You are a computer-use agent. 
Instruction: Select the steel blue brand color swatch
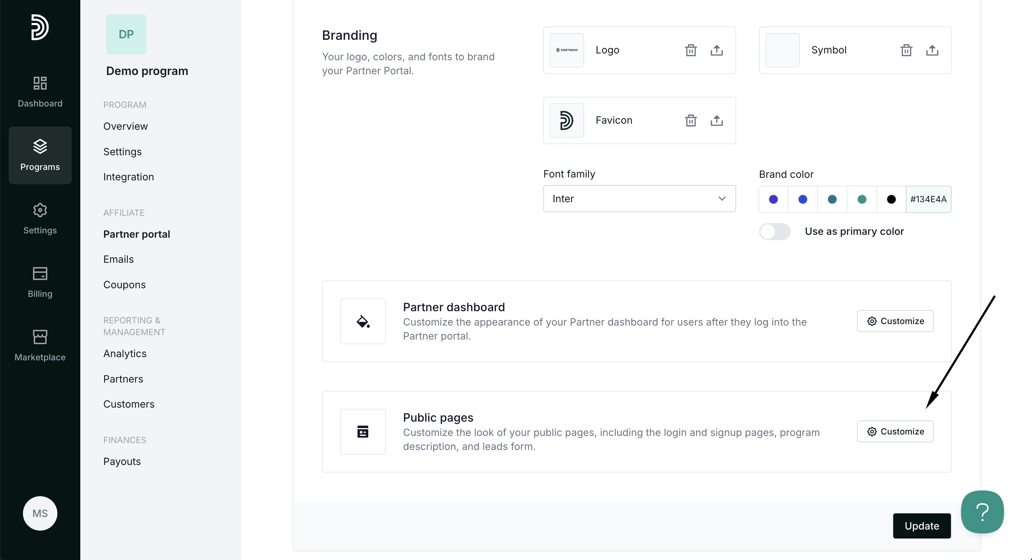(832, 199)
